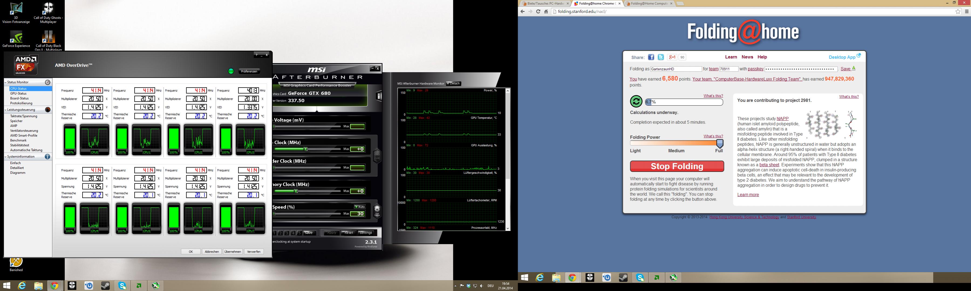Image resolution: width=971 pixels, height=291 pixels.
Task: Reload the Folding@home page
Action: (x=538, y=12)
